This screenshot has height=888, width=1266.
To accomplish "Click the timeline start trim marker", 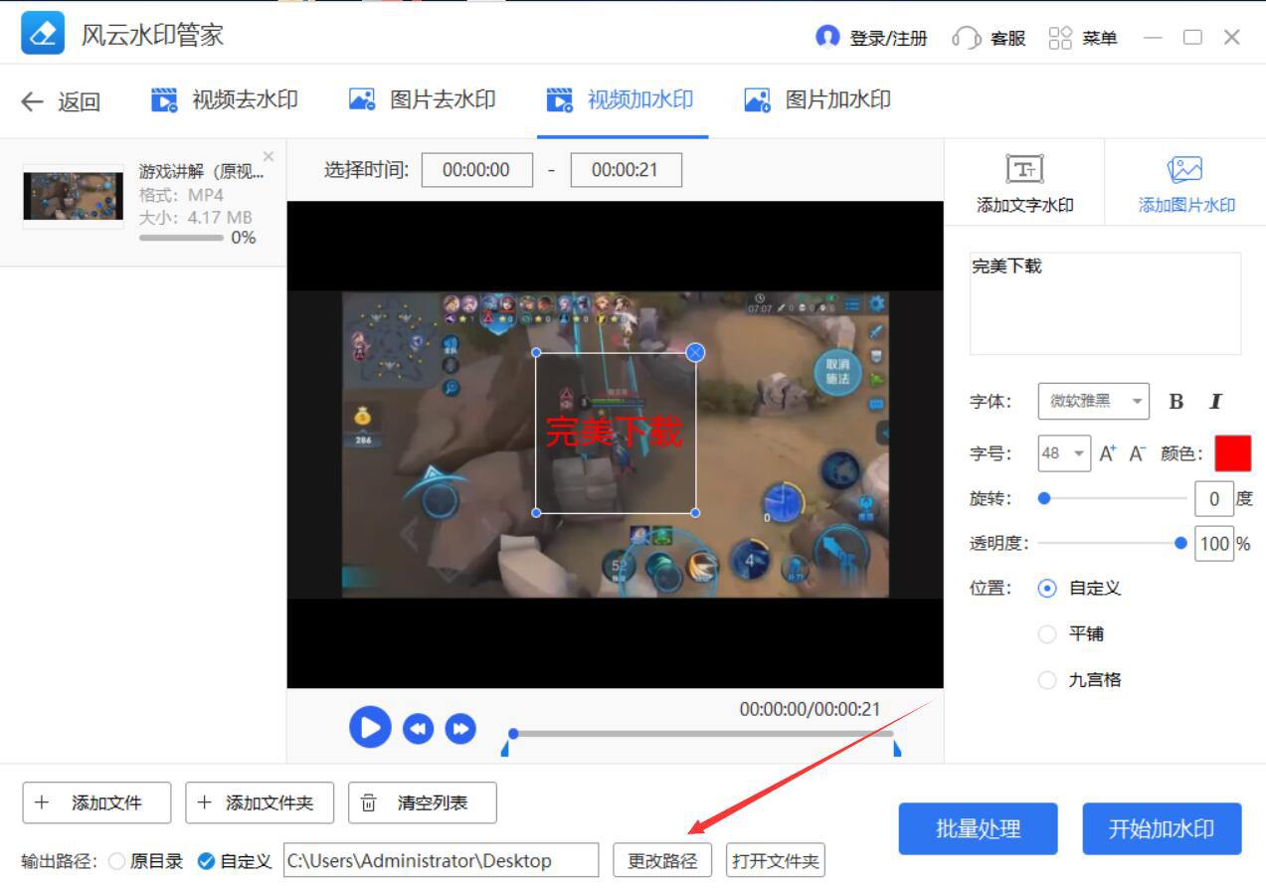I will point(504,748).
